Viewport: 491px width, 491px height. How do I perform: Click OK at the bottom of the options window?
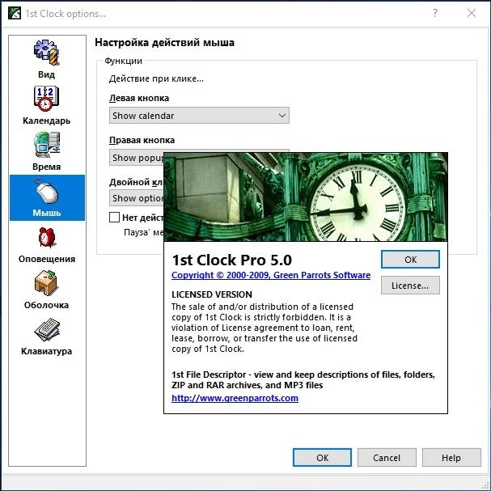point(322,458)
